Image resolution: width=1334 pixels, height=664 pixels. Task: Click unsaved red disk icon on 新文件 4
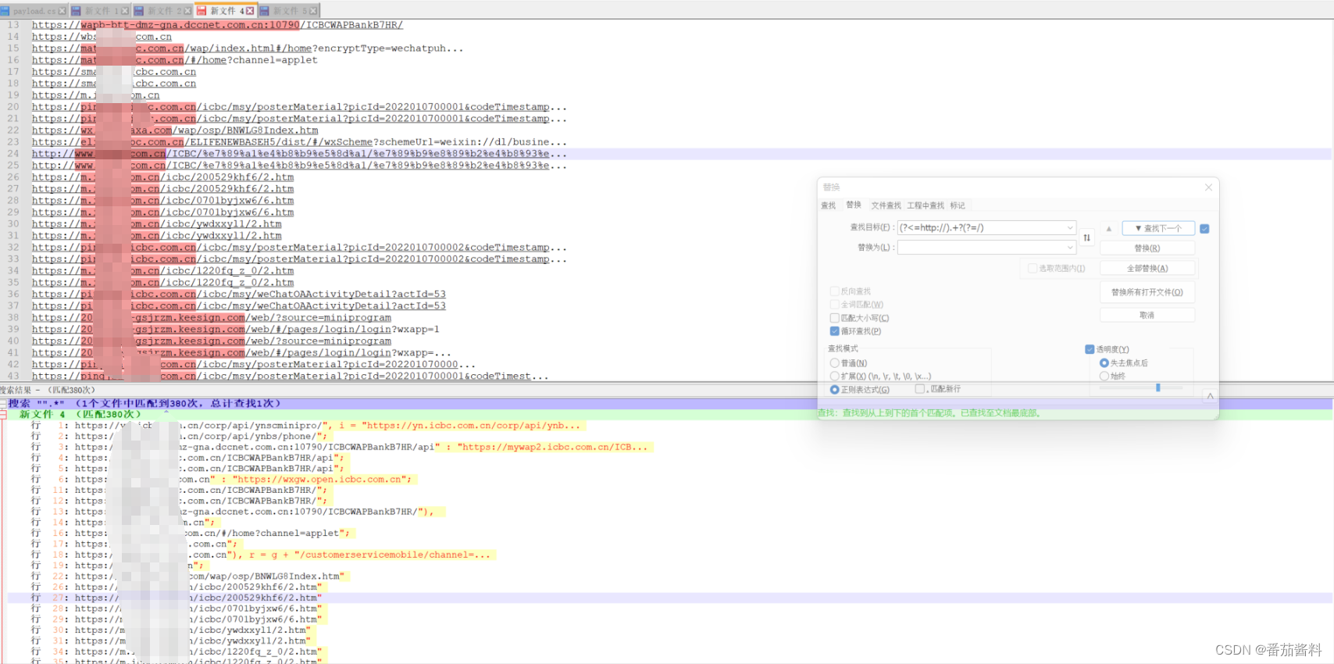202,11
